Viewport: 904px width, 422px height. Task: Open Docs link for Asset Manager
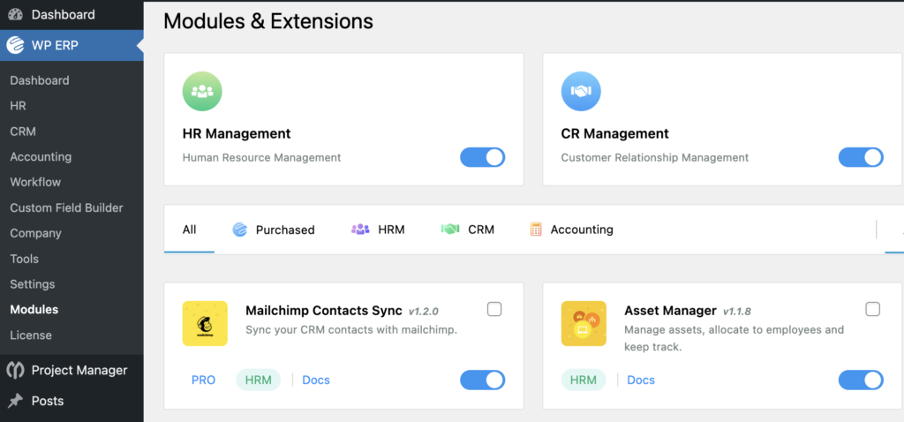pyautogui.click(x=641, y=380)
